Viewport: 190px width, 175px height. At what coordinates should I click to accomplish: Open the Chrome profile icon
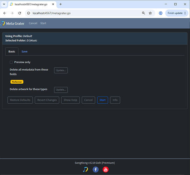[x=161, y=13]
